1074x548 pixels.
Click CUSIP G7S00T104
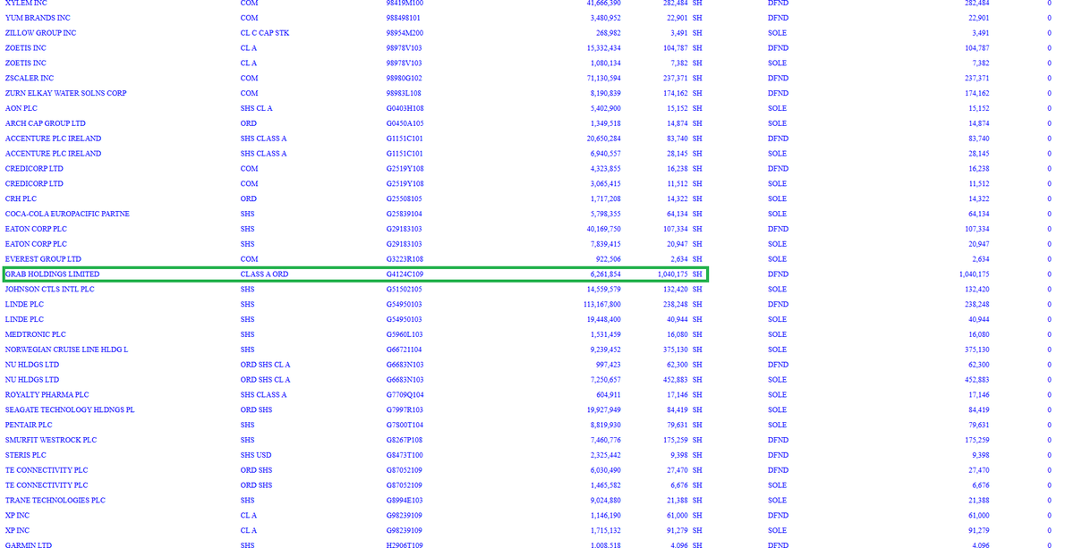click(405, 425)
